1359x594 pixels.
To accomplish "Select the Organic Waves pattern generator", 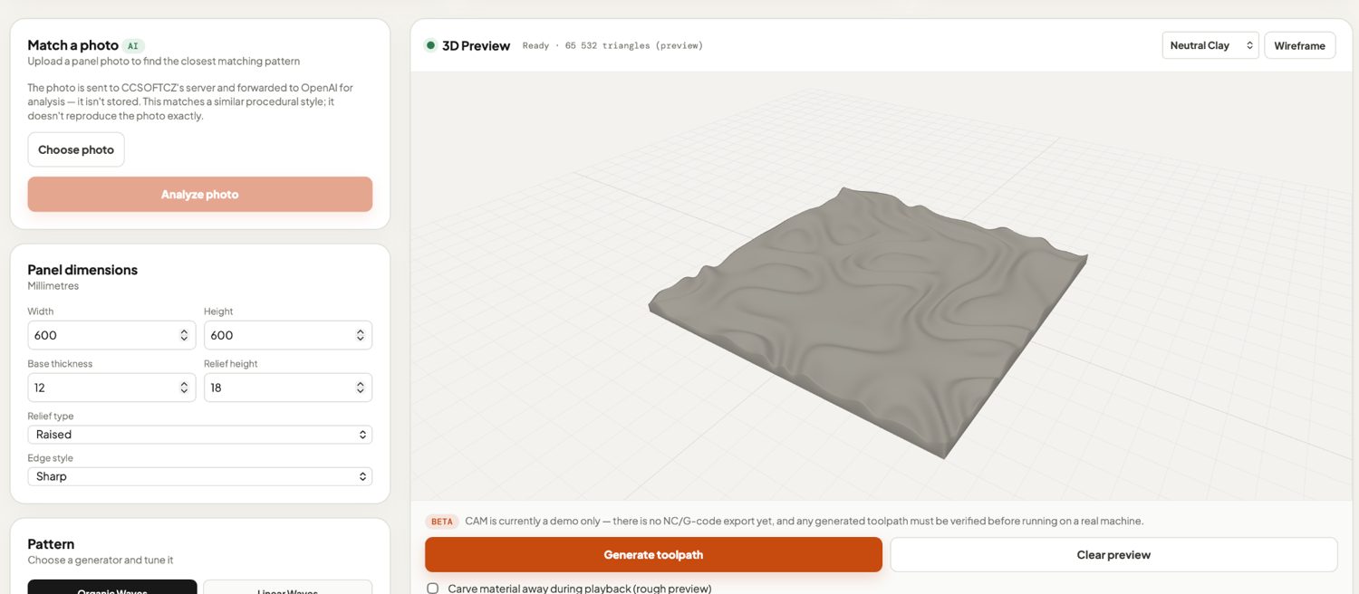I will (112, 587).
